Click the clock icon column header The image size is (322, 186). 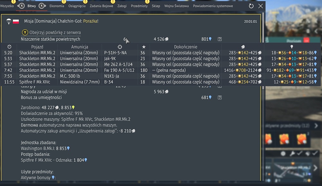click(9, 47)
